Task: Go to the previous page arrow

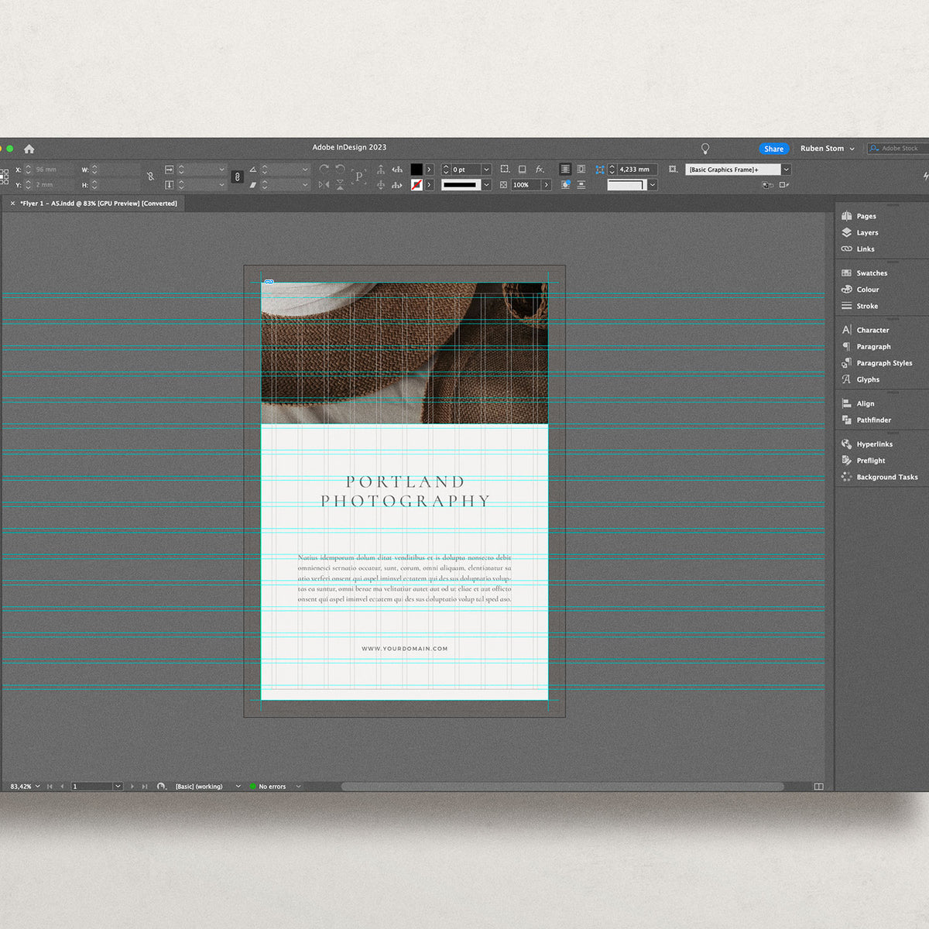Action: 62,787
